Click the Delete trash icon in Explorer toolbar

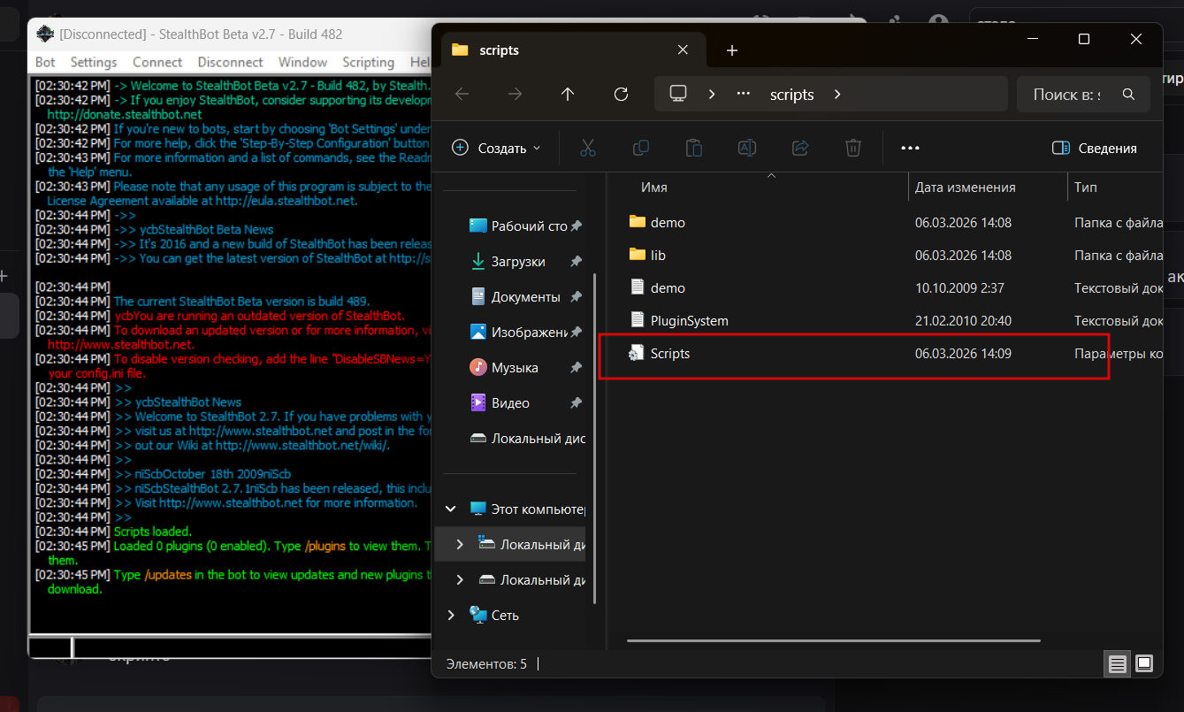pyautogui.click(x=853, y=148)
